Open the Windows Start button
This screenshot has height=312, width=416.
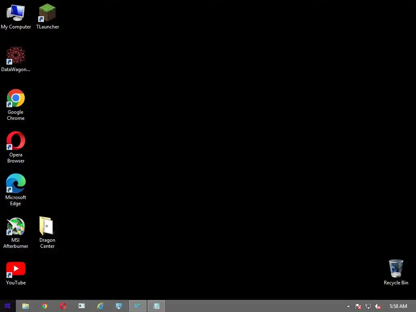(7, 306)
